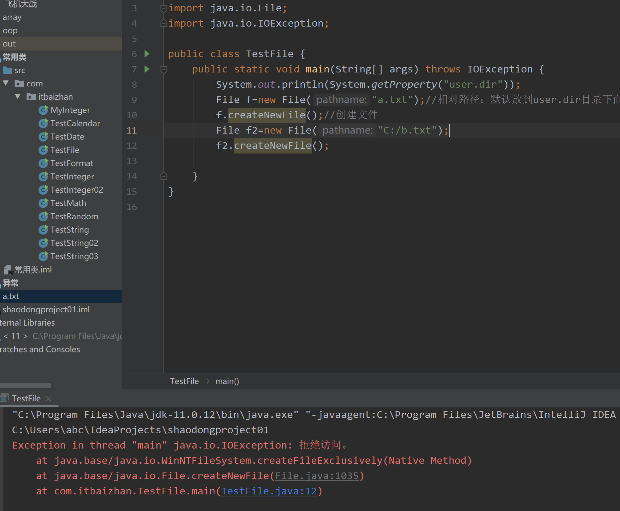This screenshot has width=620, height=511.
Task: Select External Libraries node
Action: coord(61,323)
